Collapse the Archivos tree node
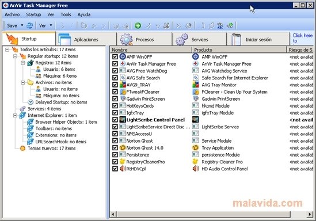 [23, 82]
